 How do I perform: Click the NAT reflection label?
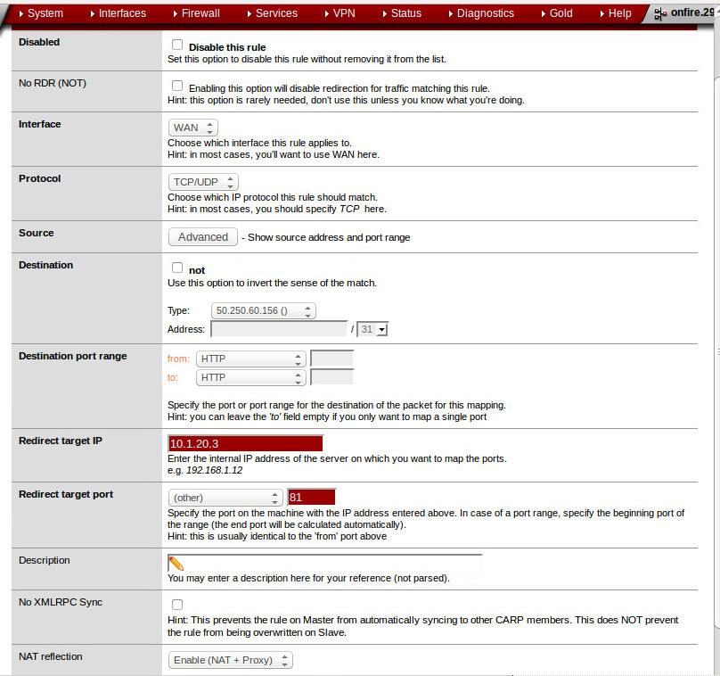point(51,656)
